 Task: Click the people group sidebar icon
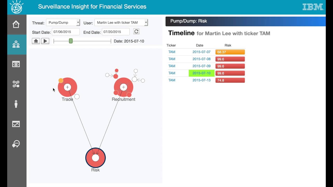point(16,44)
